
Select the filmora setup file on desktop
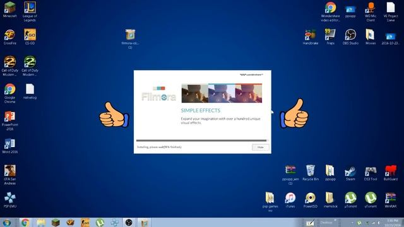point(130,39)
